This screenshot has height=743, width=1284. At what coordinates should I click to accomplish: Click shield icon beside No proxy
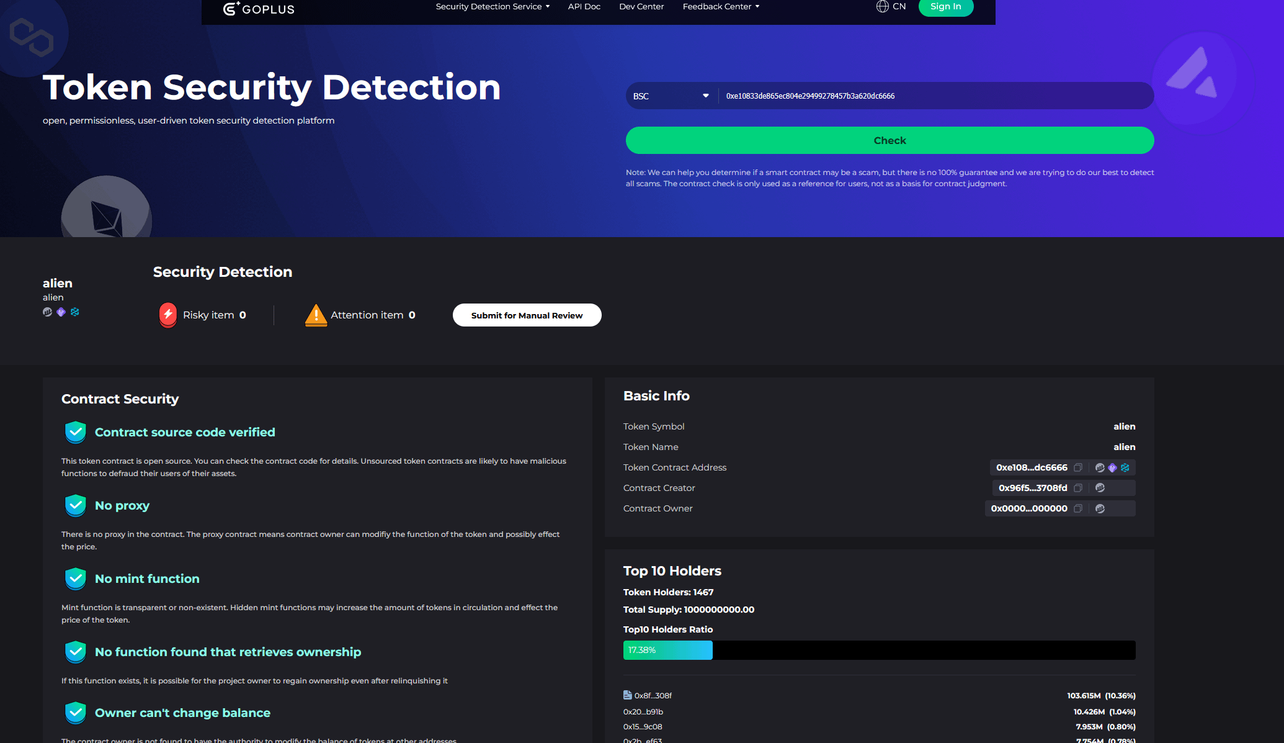point(76,505)
